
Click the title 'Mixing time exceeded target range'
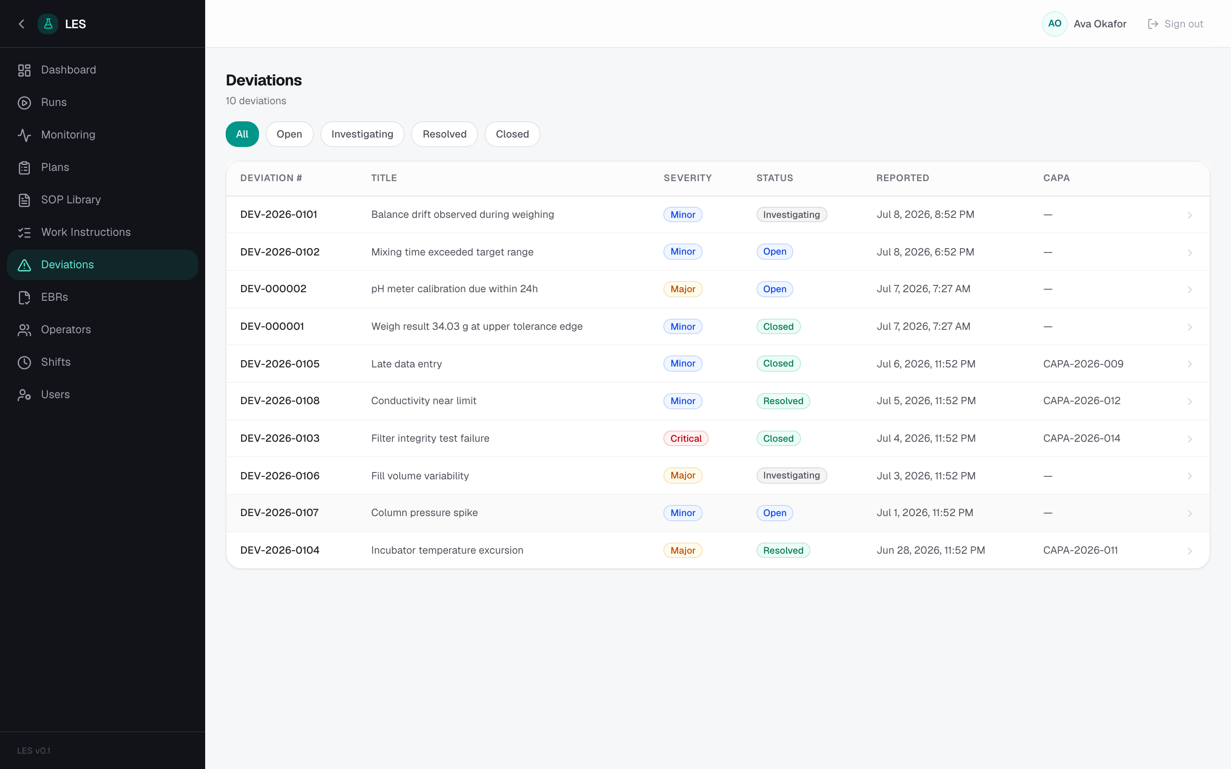(x=452, y=252)
